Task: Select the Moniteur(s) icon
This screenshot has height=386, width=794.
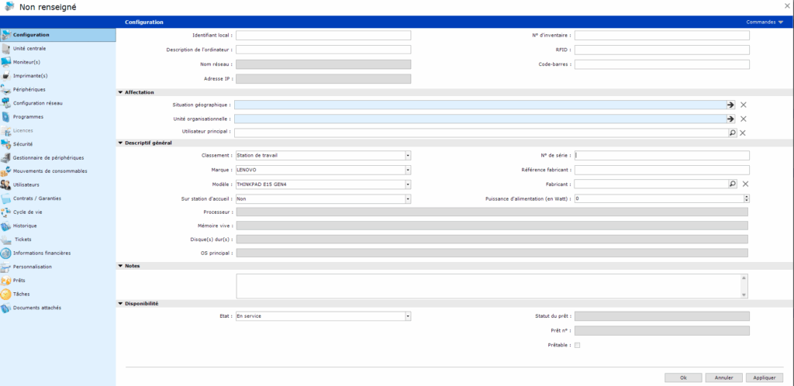Action: (x=6, y=62)
